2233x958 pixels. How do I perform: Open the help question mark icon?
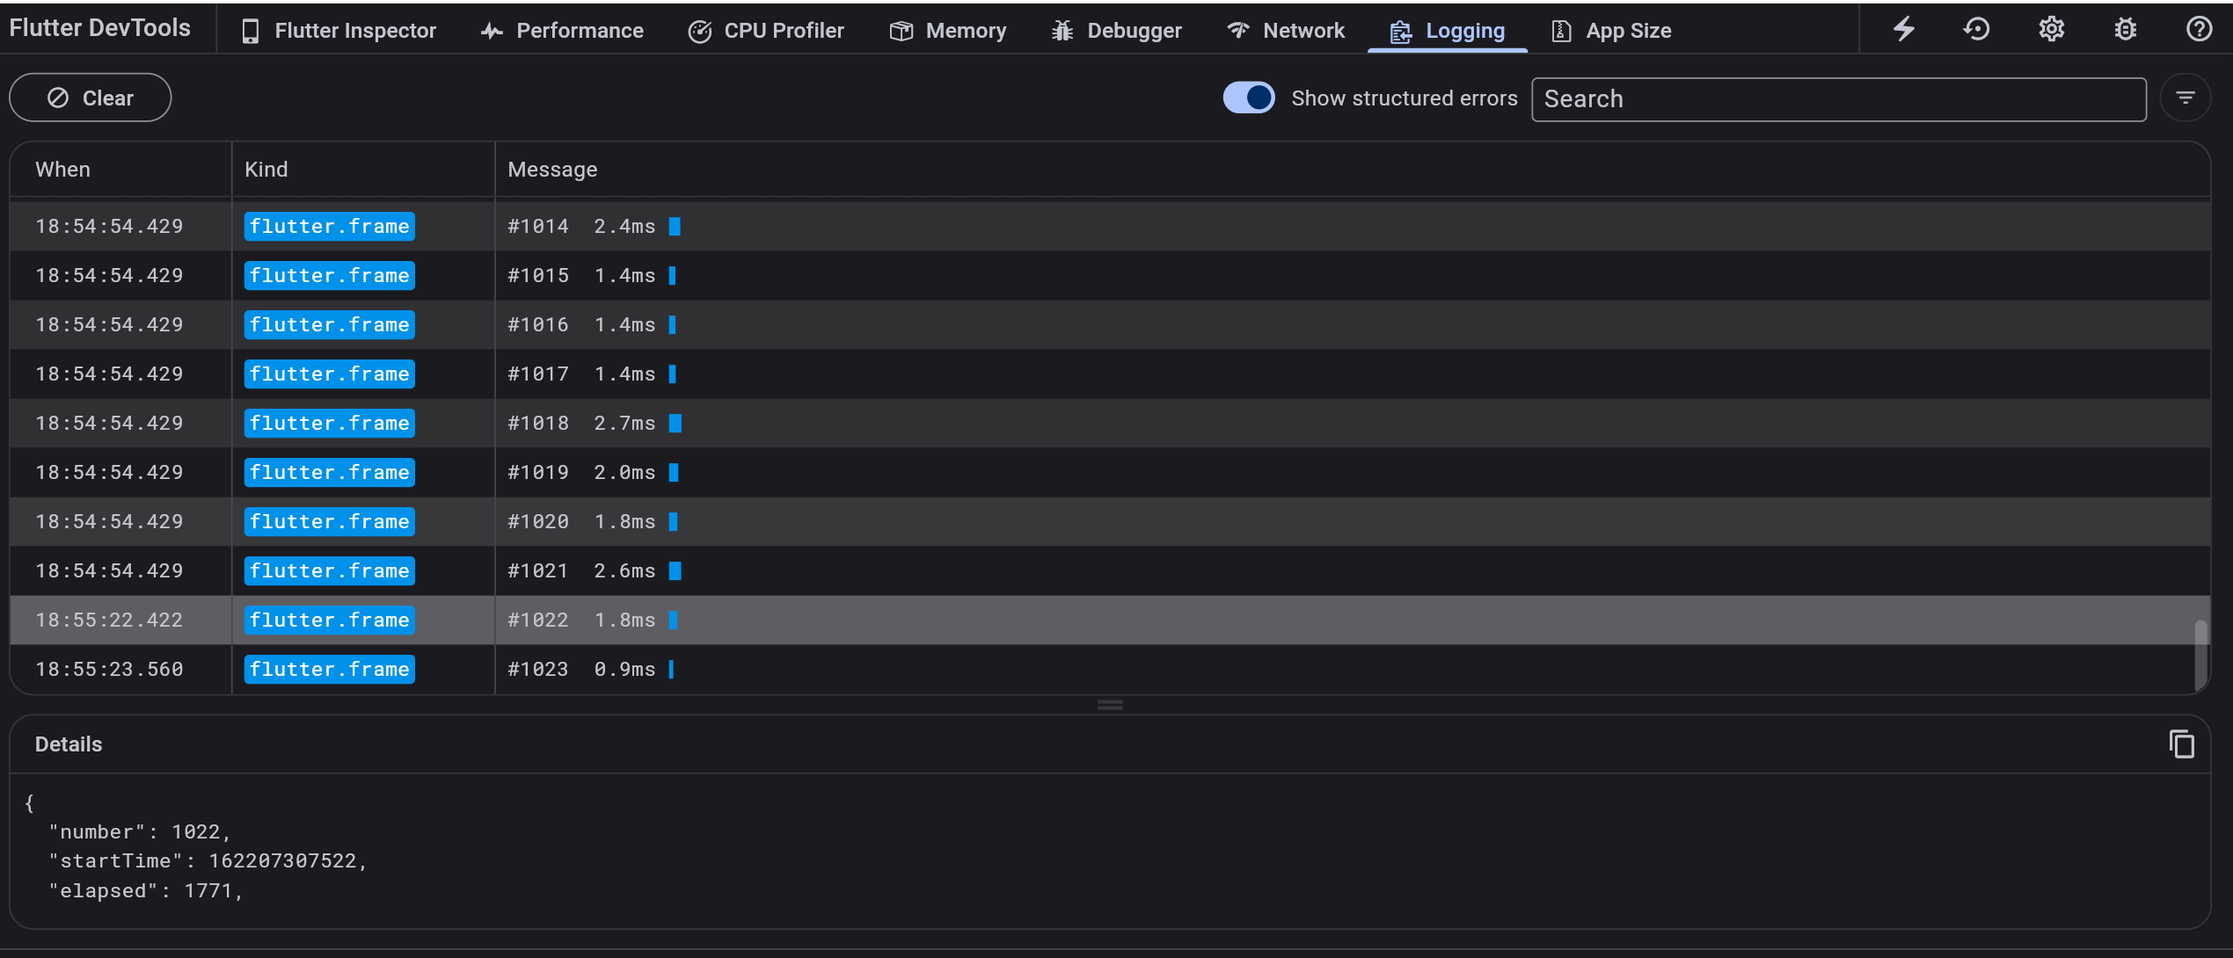(2199, 29)
